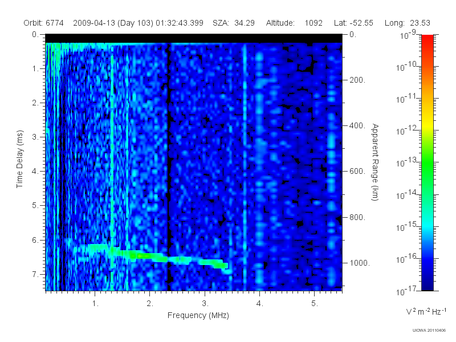The height and width of the screenshot is (342, 456).
Task: Click the "SZA: 34.29" value
Action: coord(234,23)
